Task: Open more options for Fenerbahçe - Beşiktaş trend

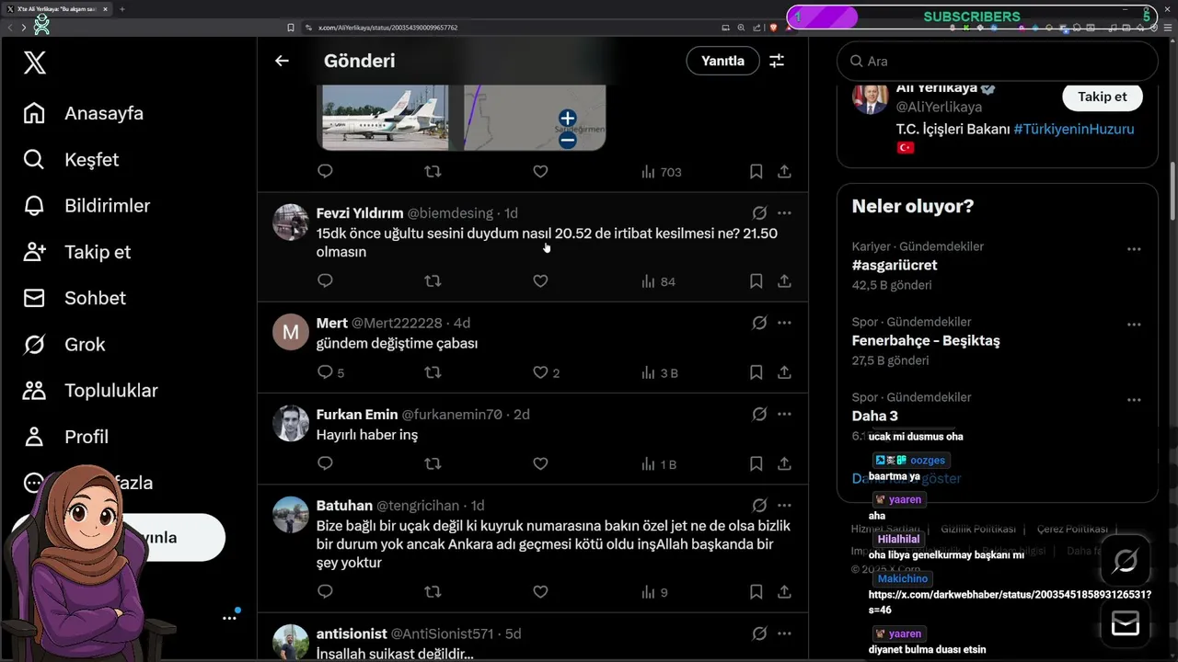Action: click(1134, 325)
